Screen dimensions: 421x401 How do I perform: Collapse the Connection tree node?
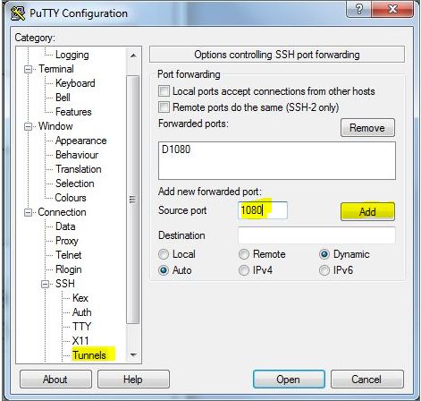pyautogui.click(x=28, y=212)
